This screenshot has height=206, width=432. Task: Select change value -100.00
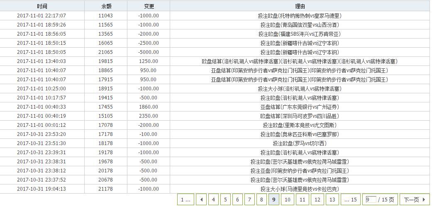pos(149,134)
